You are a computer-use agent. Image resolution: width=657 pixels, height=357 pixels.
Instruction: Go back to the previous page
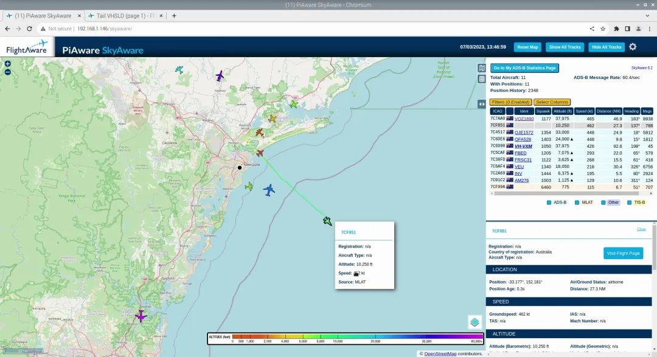[x=7, y=29]
